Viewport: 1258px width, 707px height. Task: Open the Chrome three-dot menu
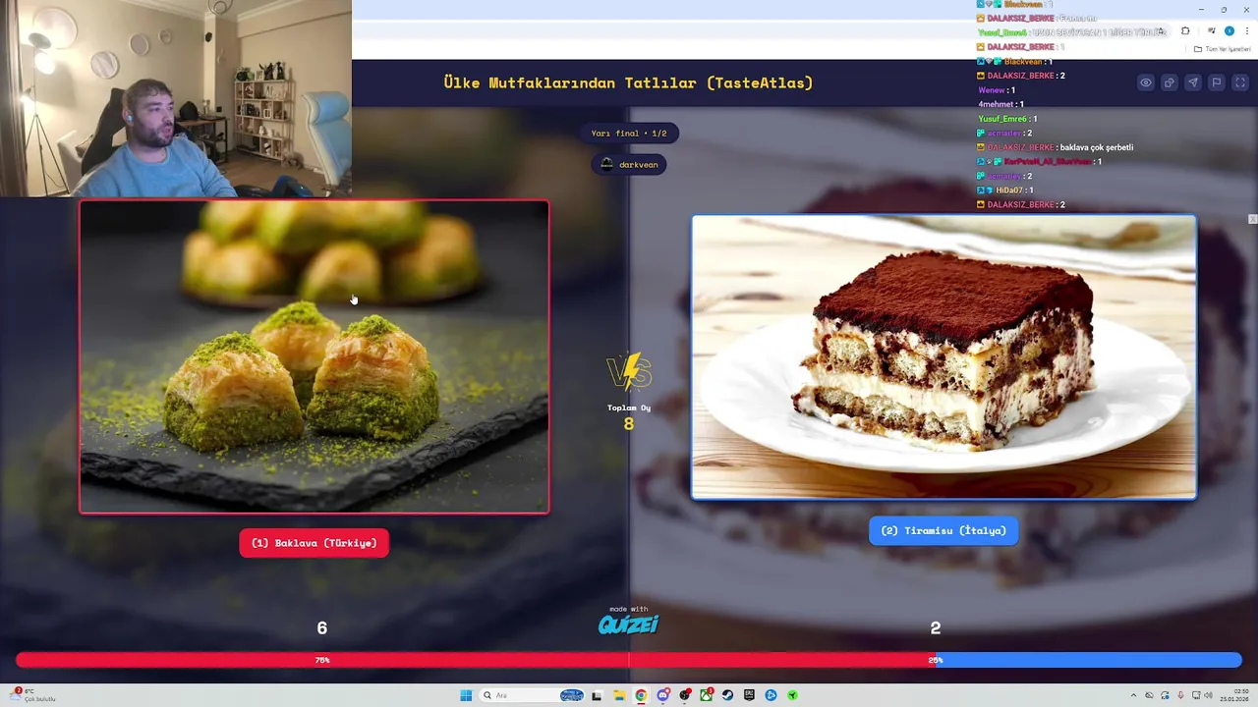click(1247, 30)
